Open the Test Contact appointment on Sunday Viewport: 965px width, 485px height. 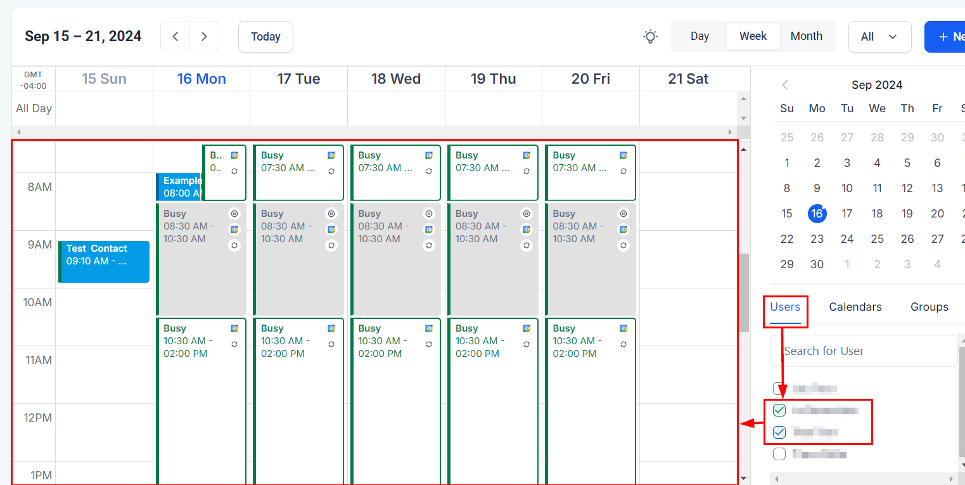[104, 261]
